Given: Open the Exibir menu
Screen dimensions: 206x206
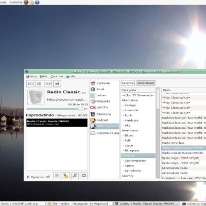Looking at the screenshot, I should coord(43,76).
